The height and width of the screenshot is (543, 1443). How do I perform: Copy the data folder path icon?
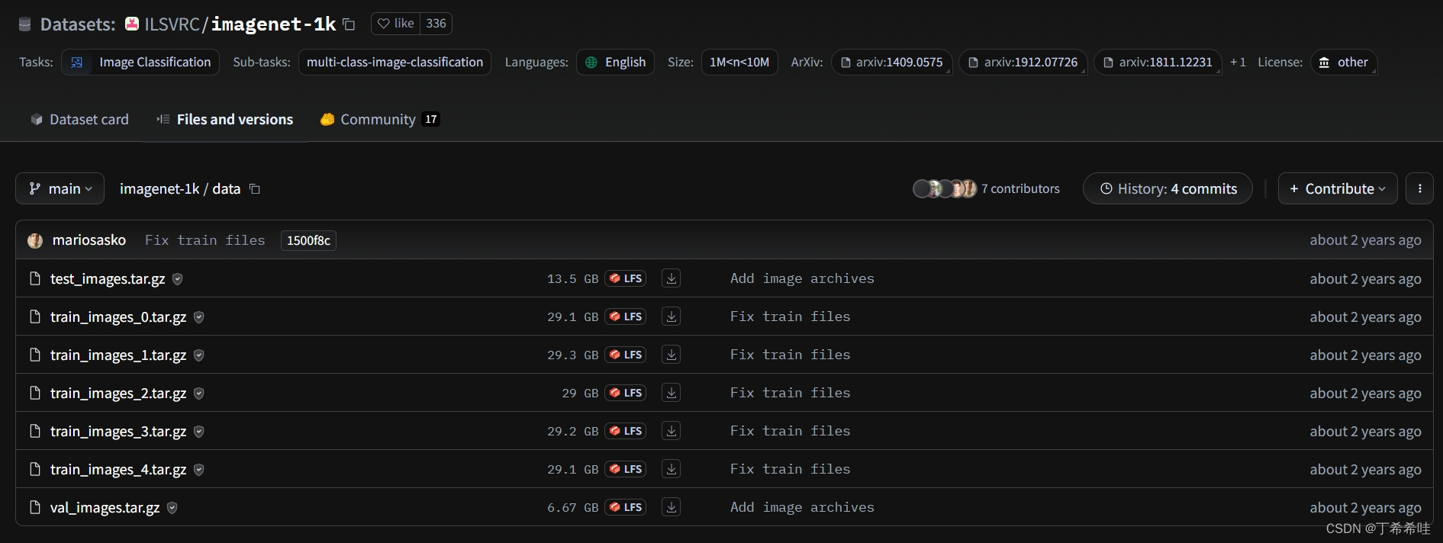click(x=255, y=189)
